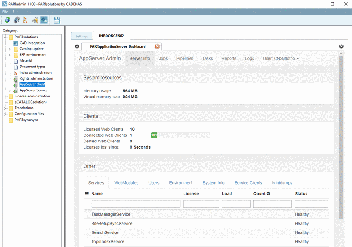Viewport: 352px width, 247px height.
Task: Click the Status filter input field
Action: coord(311,204)
